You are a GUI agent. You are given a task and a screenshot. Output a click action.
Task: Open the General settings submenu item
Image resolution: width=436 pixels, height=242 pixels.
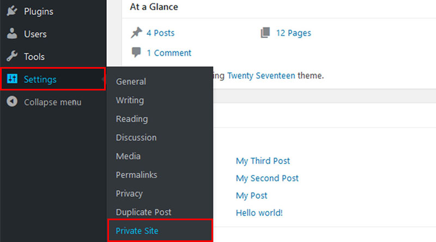tap(131, 82)
